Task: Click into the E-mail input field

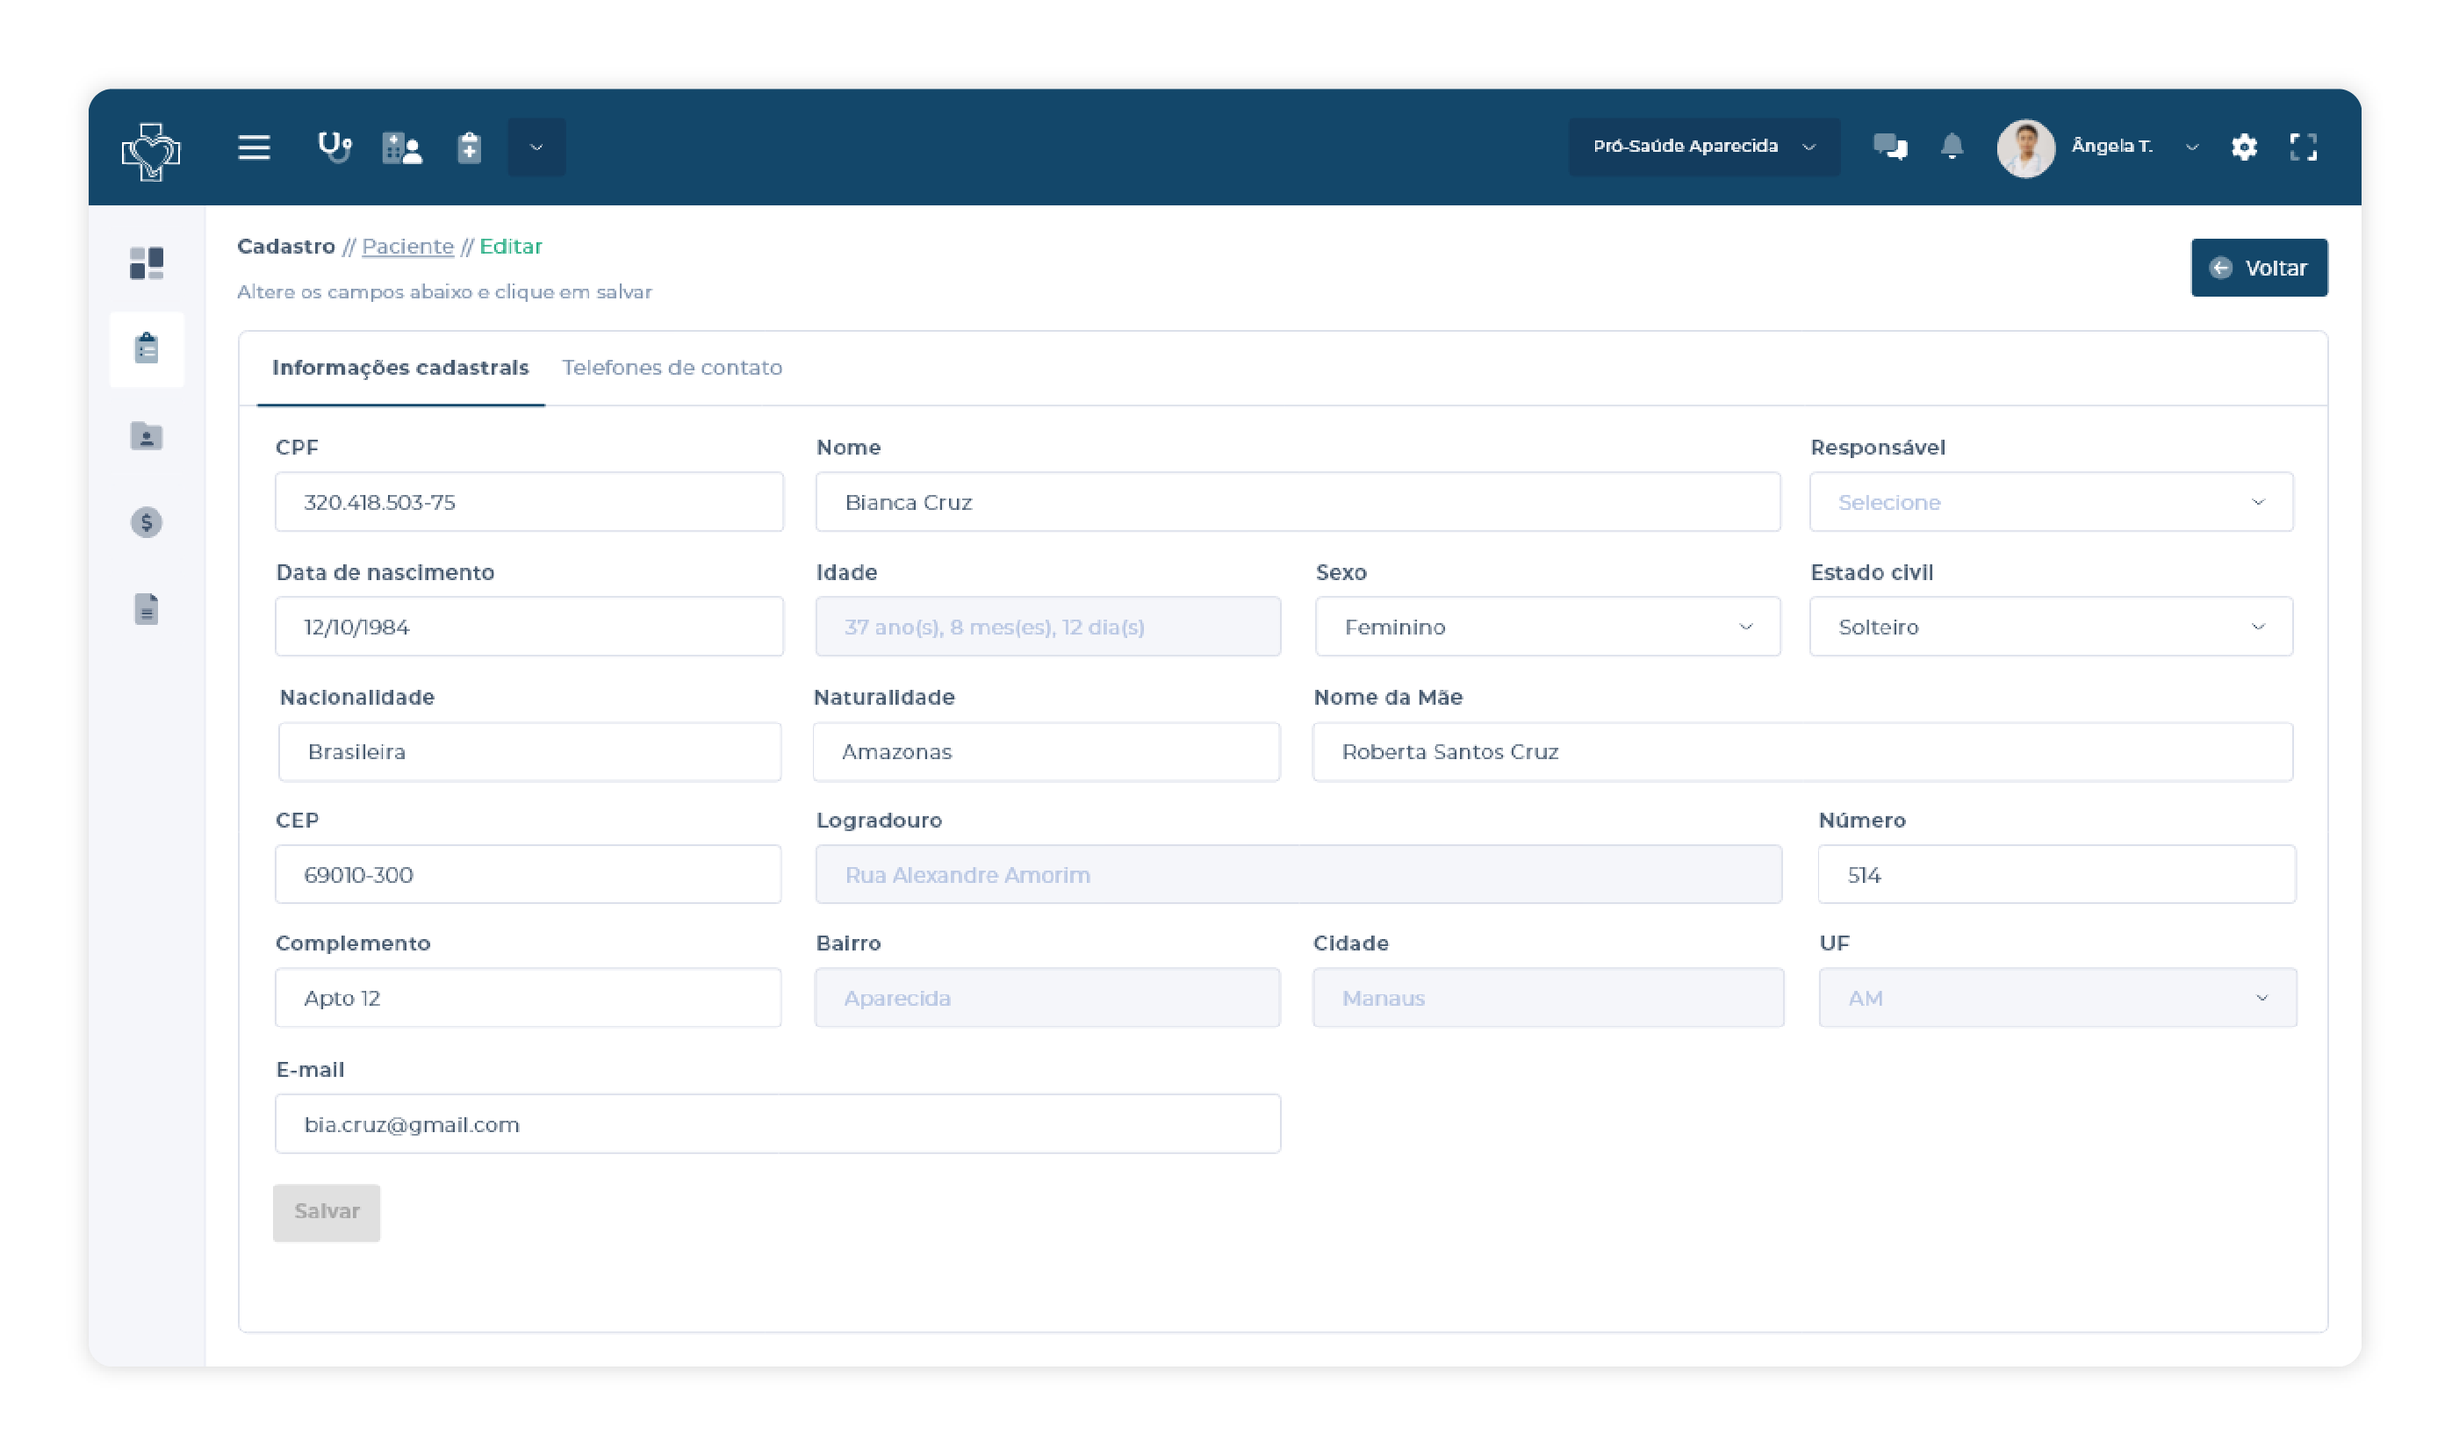Action: point(776,1124)
